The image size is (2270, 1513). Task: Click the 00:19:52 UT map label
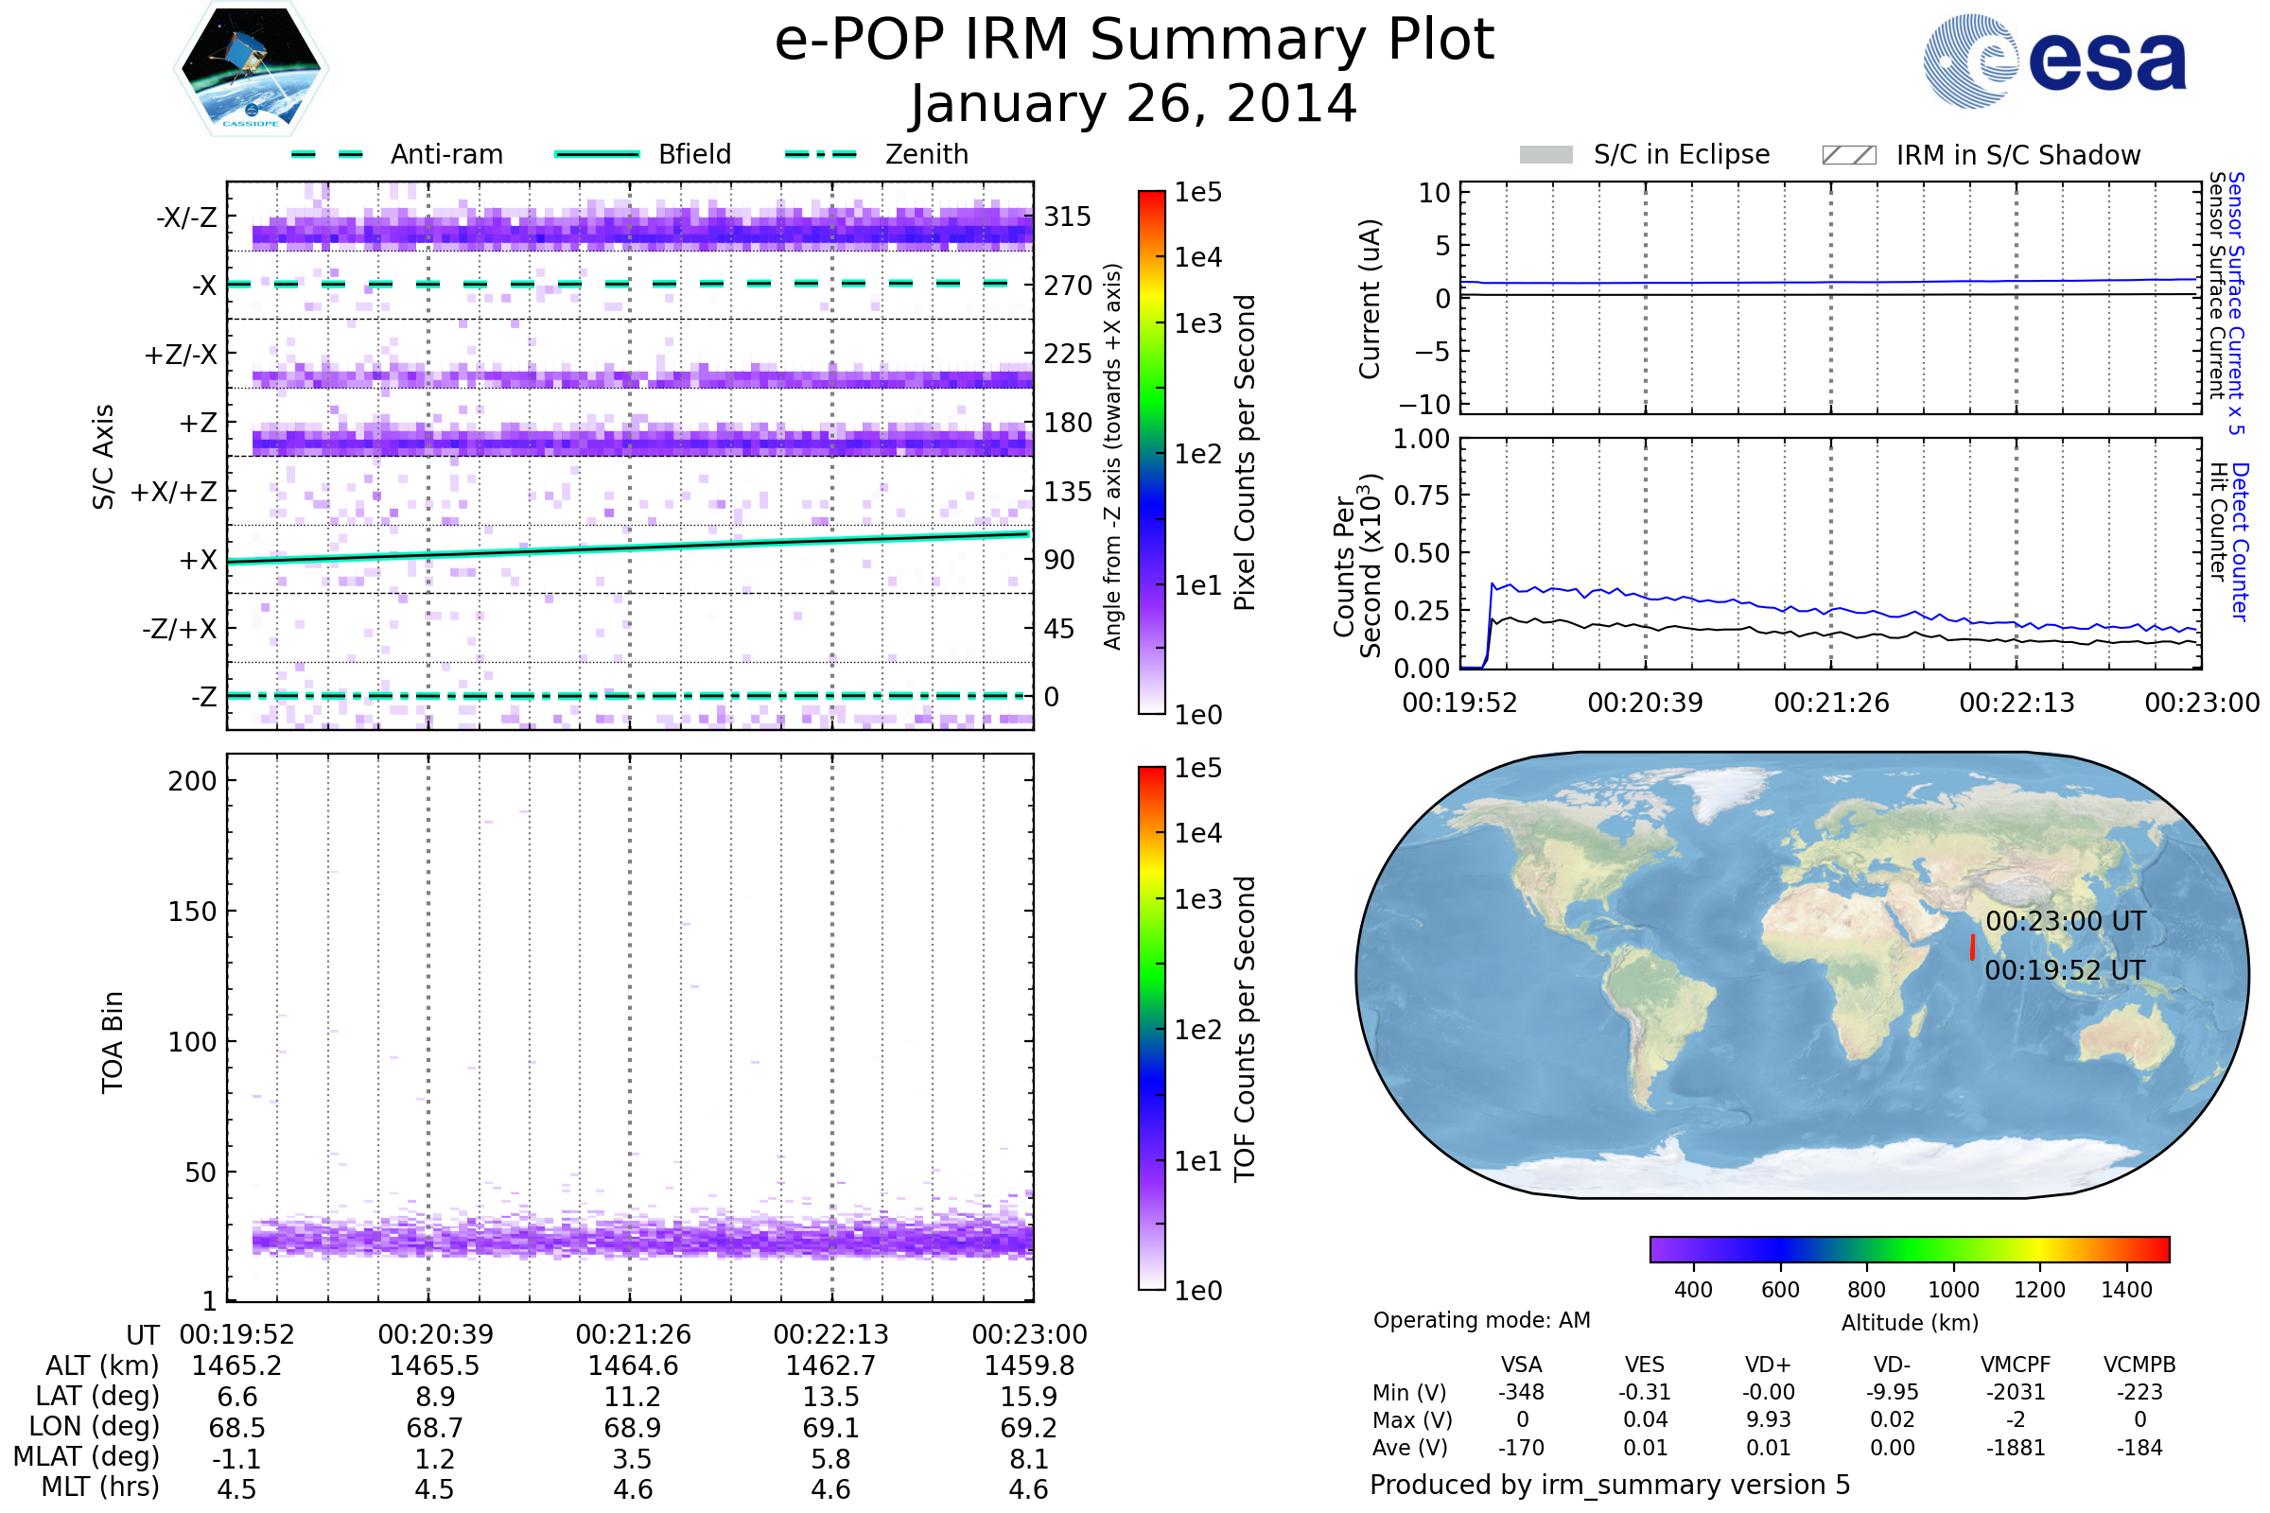(2065, 971)
